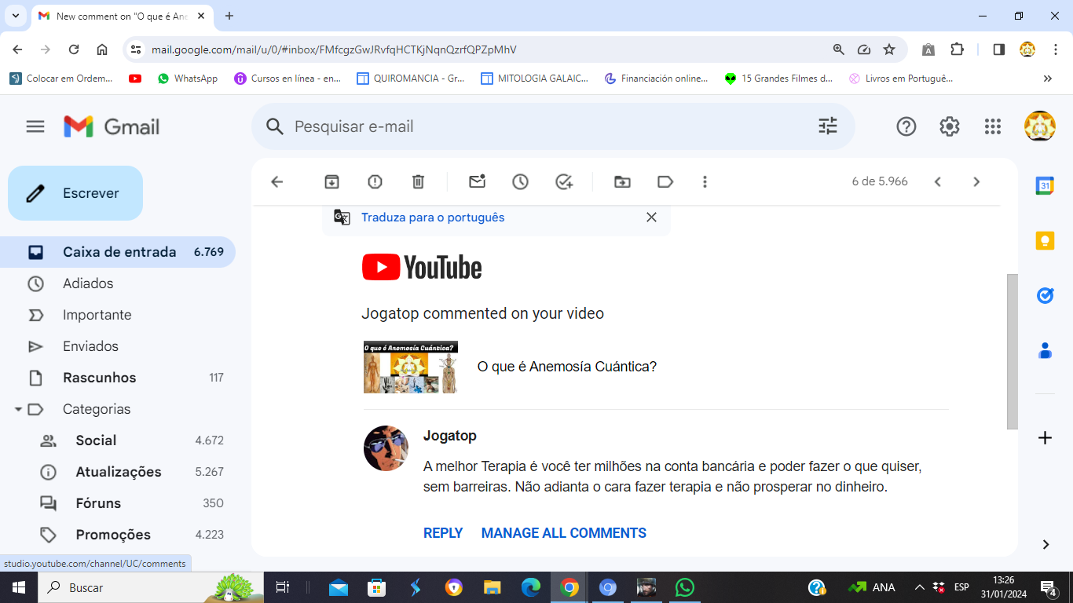Image resolution: width=1073 pixels, height=603 pixels.
Task: Open Gmail support help icon
Action: click(906, 126)
